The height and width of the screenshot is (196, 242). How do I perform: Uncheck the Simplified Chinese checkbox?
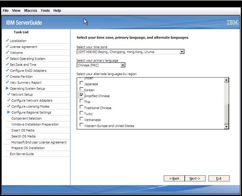click(81, 95)
